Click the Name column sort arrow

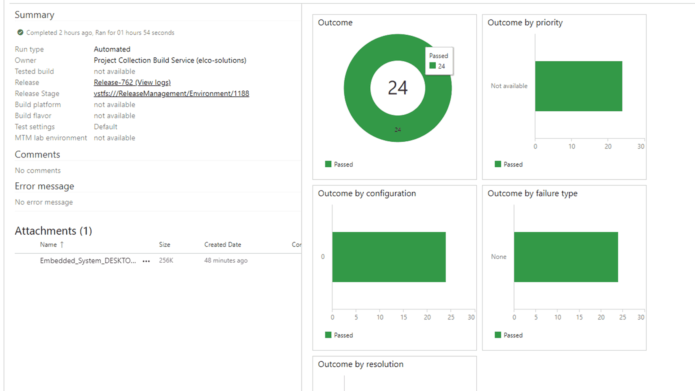click(62, 244)
